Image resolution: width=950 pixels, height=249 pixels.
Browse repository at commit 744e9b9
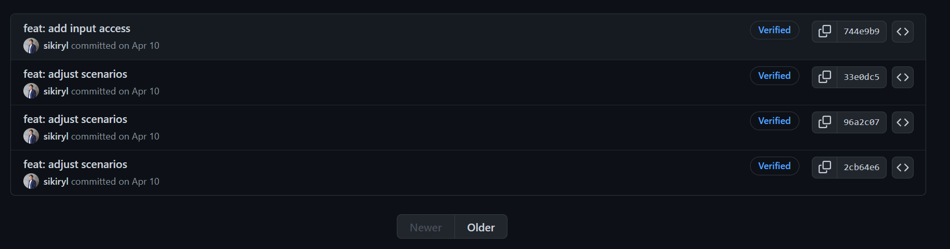click(x=902, y=32)
